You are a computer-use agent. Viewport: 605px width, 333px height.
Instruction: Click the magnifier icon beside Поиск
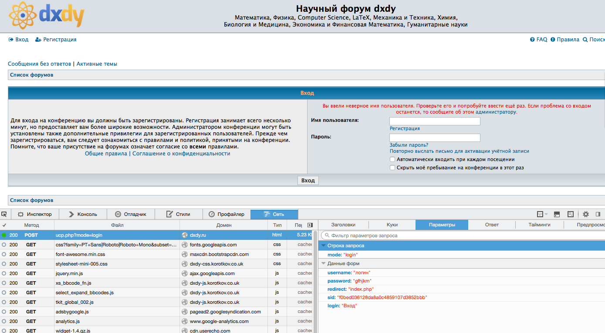coord(585,40)
